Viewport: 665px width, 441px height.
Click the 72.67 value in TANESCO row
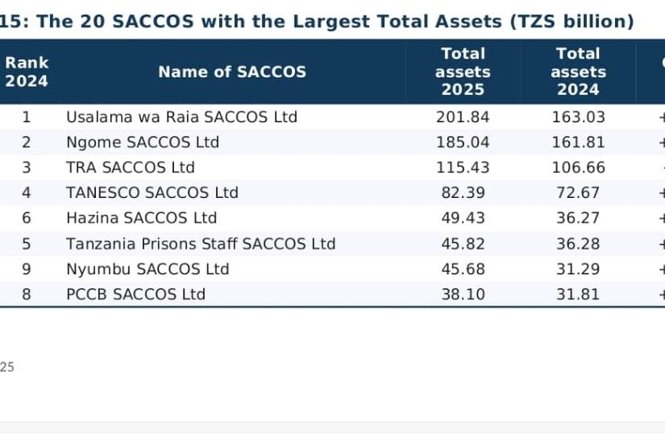pos(578,192)
